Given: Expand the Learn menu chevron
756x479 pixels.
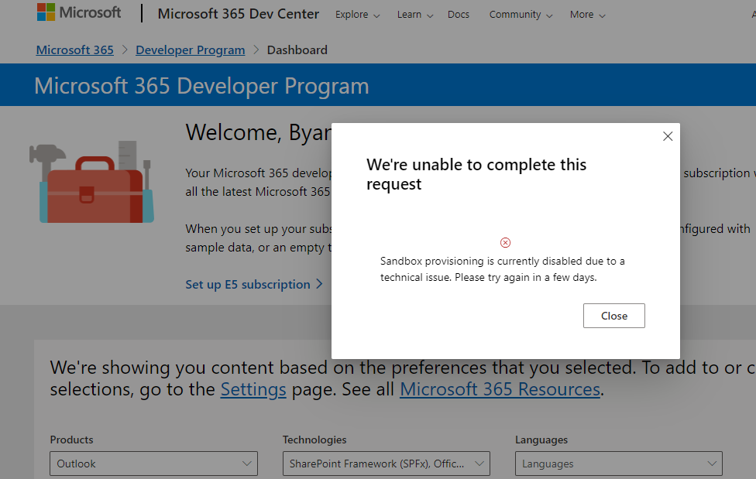Looking at the screenshot, I should tap(429, 15).
